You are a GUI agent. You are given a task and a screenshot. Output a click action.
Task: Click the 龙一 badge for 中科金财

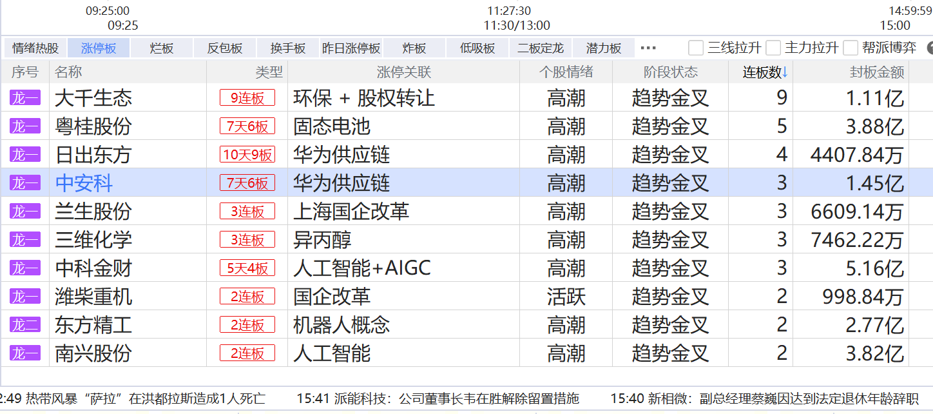pyautogui.click(x=25, y=268)
